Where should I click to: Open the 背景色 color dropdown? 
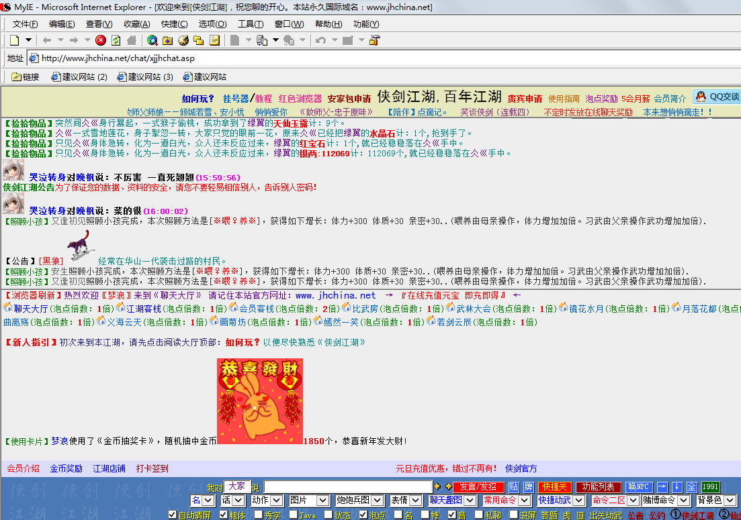716,500
